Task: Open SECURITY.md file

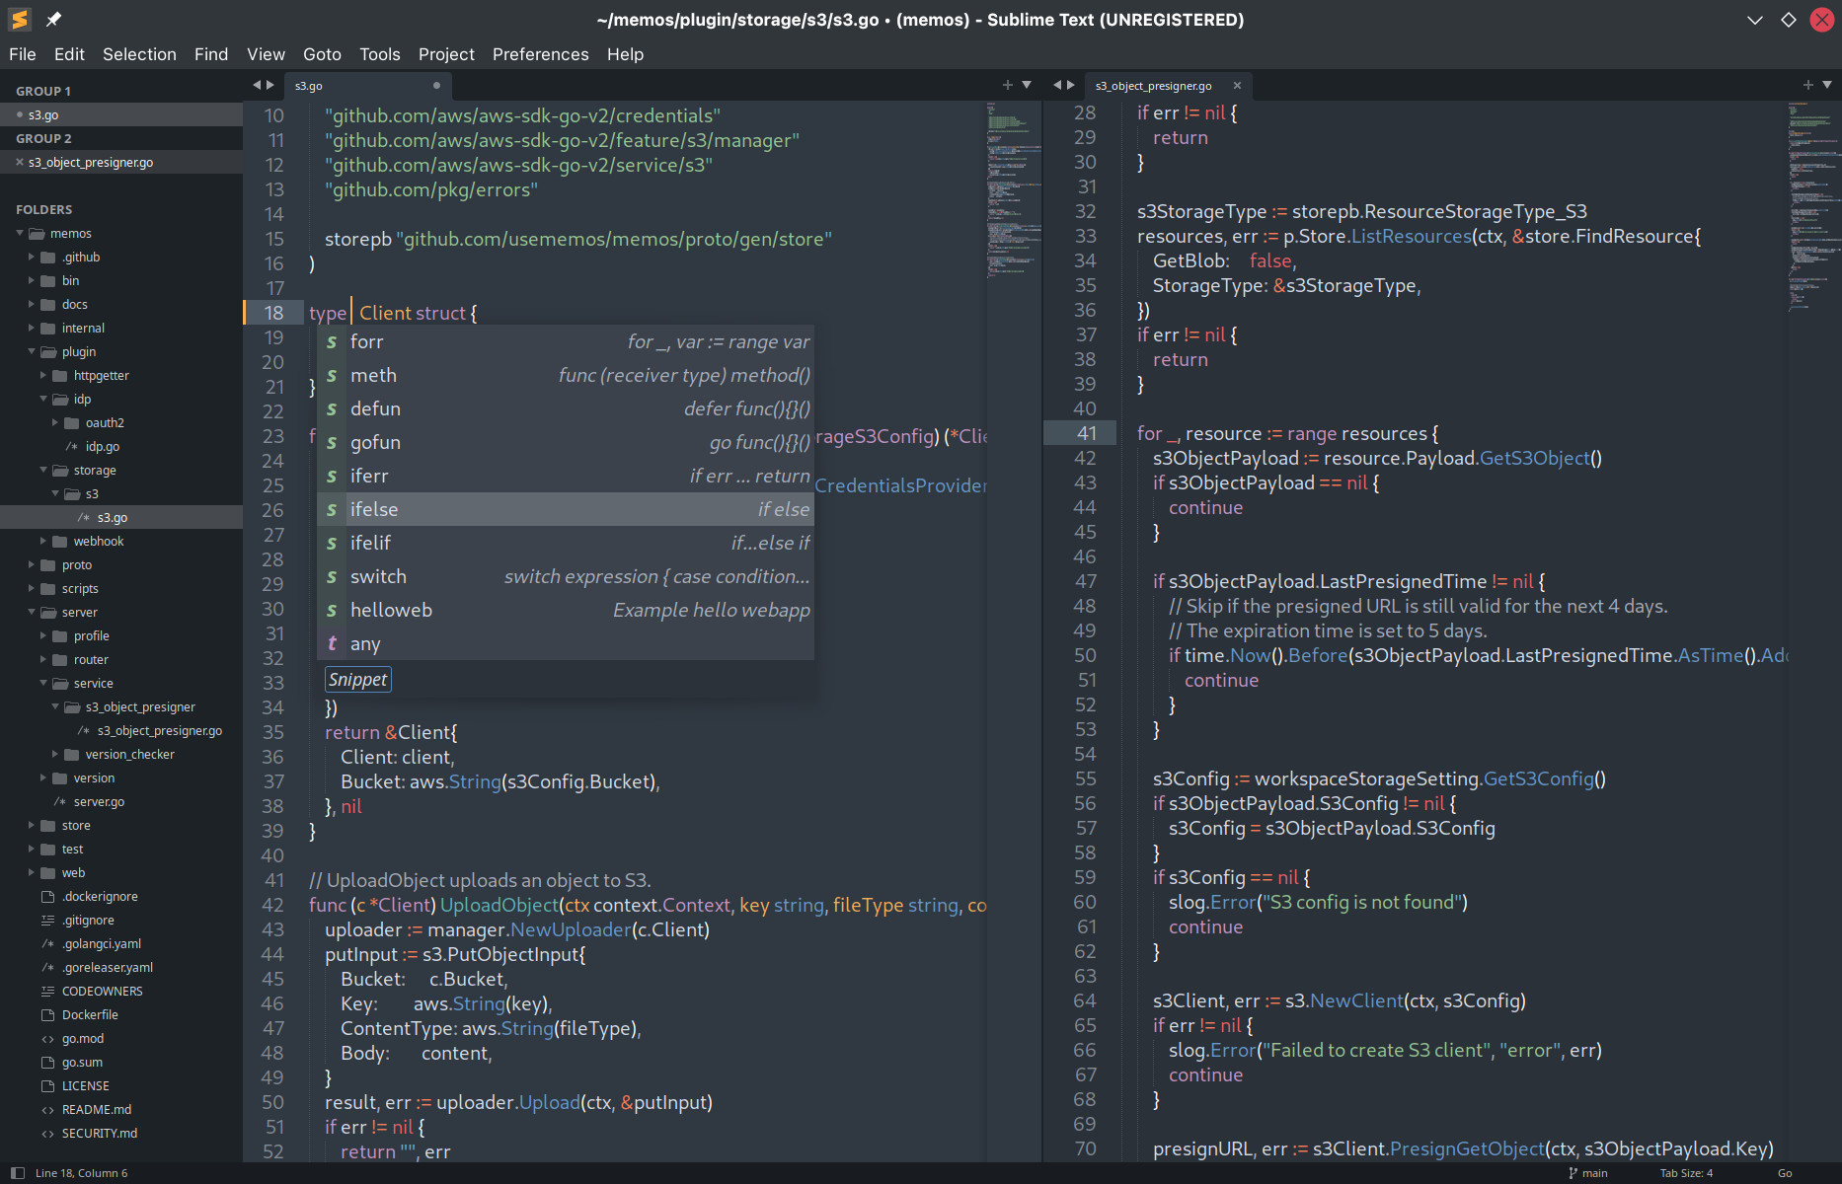Action: pyautogui.click(x=100, y=1134)
